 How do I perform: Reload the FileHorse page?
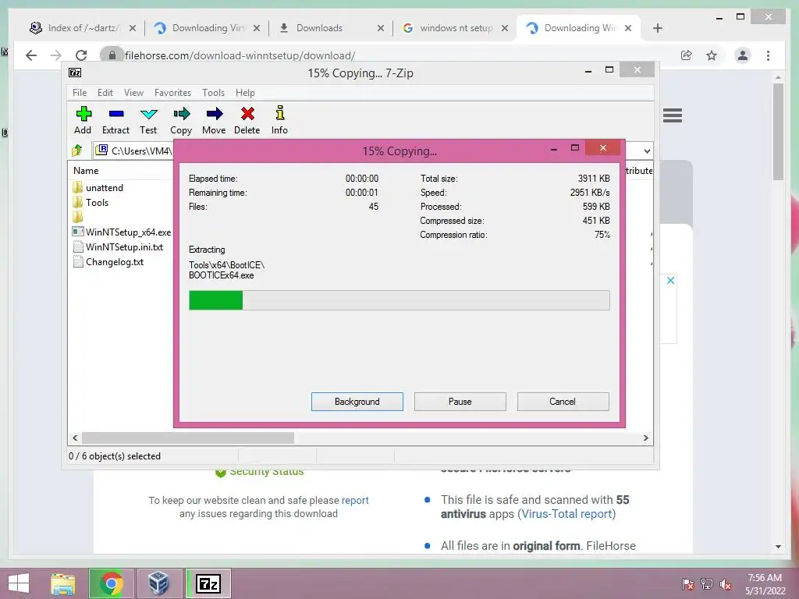[x=81, y=55]
